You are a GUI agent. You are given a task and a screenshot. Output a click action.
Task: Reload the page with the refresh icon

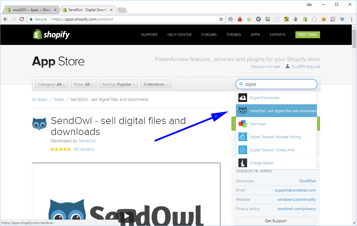point(22,19)
